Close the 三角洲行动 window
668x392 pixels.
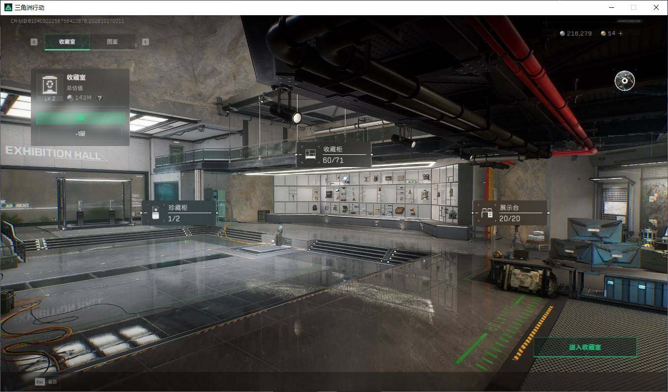click(x=656, y=7)
